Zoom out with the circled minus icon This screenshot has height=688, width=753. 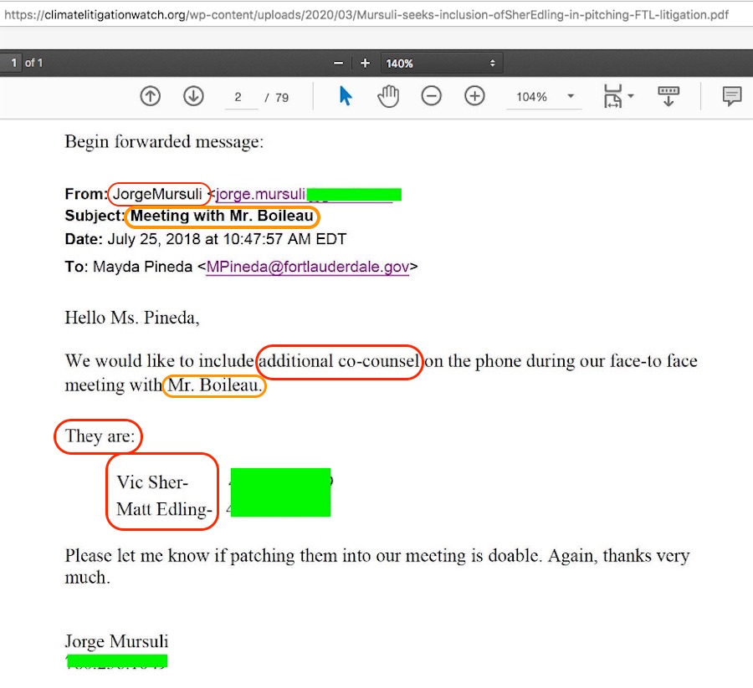coord(431,97)
